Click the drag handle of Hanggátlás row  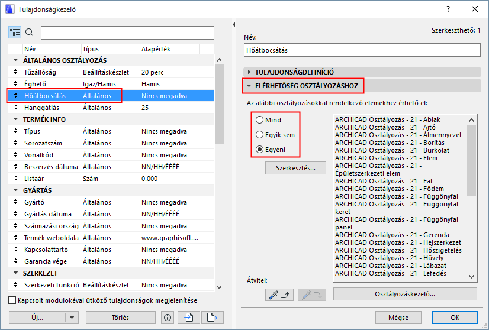(x=15, y=108)
